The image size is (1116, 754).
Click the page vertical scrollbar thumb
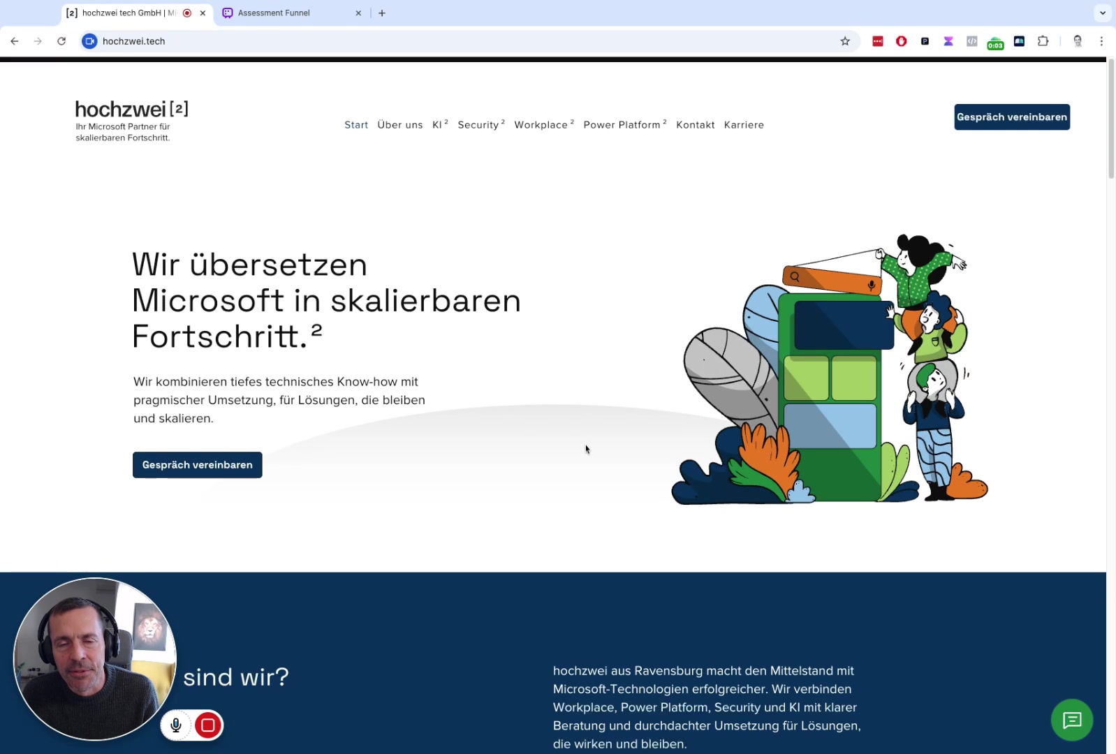tap(1111, 119)
